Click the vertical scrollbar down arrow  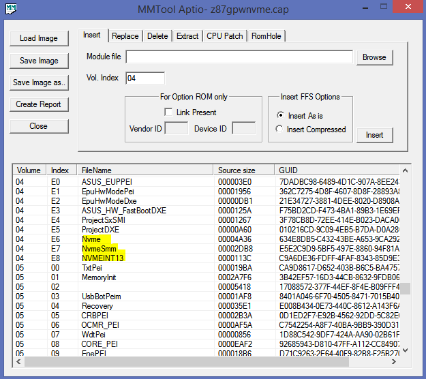click(405, 350)
